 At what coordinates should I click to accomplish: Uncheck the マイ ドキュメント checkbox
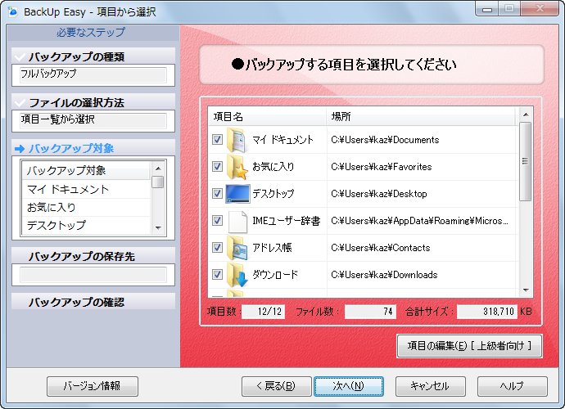(217, 139)
